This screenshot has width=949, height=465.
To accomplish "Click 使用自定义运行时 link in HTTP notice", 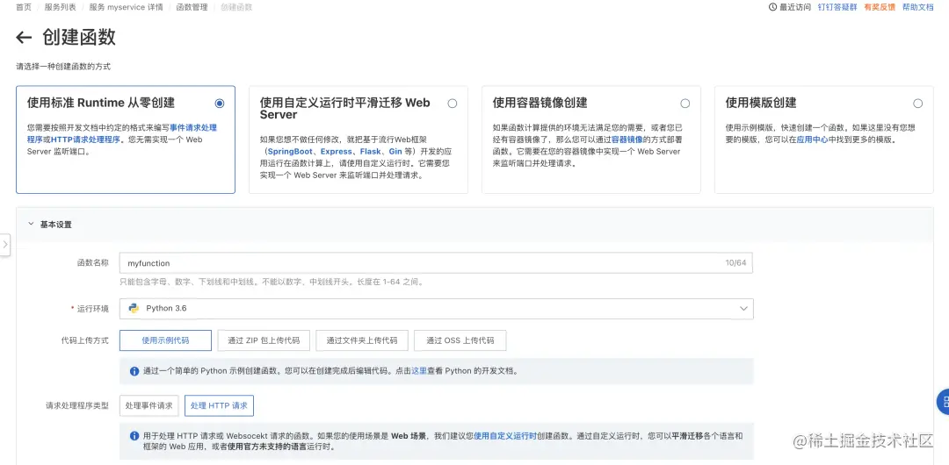I will coord(504,435).
